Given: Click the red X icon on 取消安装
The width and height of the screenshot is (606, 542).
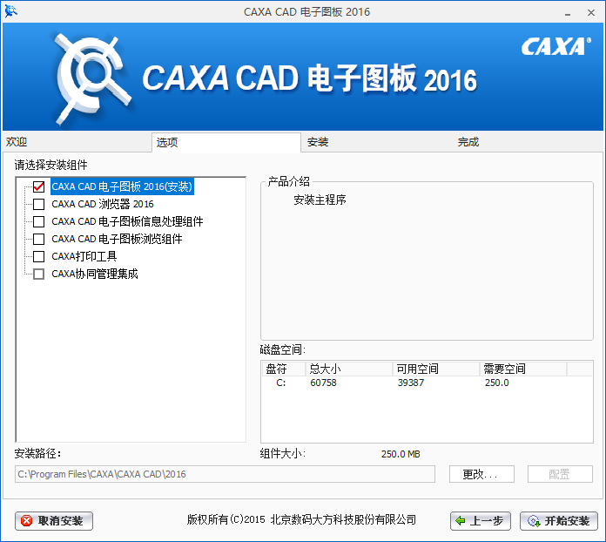Looking at the screenshot, I should tap(27, 521).
